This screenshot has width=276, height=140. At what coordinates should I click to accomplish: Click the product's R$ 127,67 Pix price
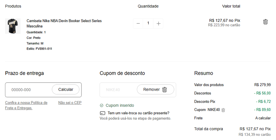tap(225, 20)
